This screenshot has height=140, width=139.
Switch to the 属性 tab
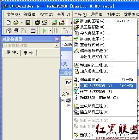pos(11,52)
